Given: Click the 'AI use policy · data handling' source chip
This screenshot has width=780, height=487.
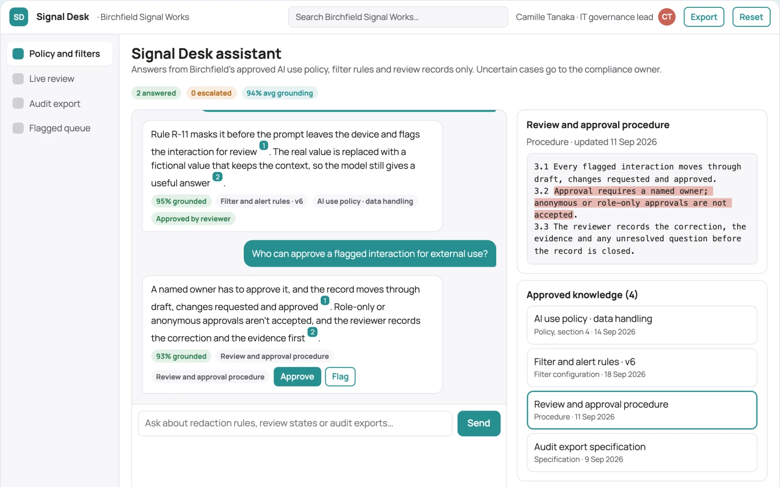Looking at the screenshot, I should coord(365,201).
